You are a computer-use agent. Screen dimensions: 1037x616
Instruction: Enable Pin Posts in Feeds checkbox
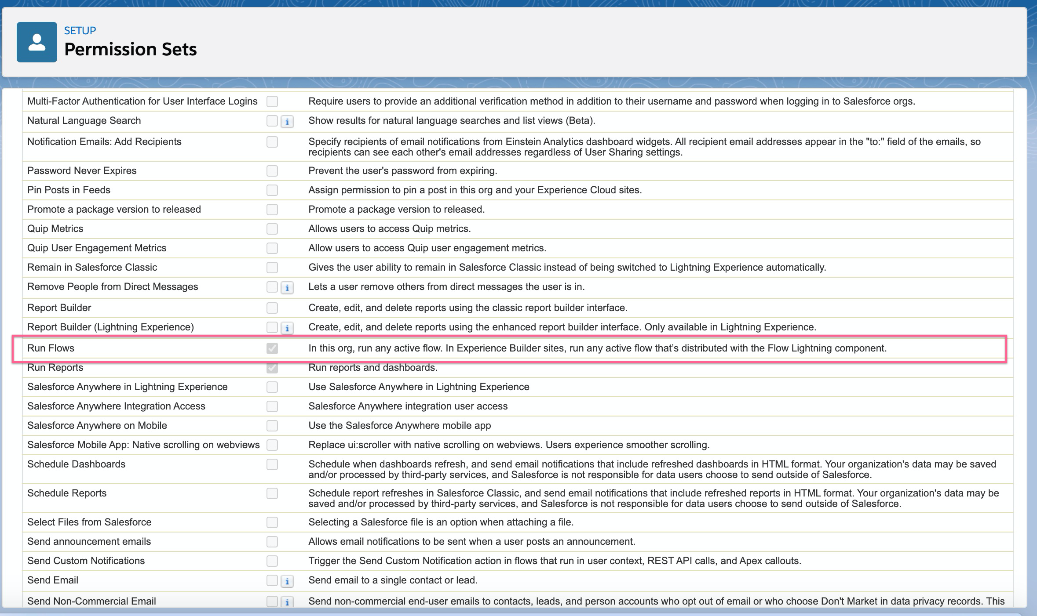click(x=272, y=190)
